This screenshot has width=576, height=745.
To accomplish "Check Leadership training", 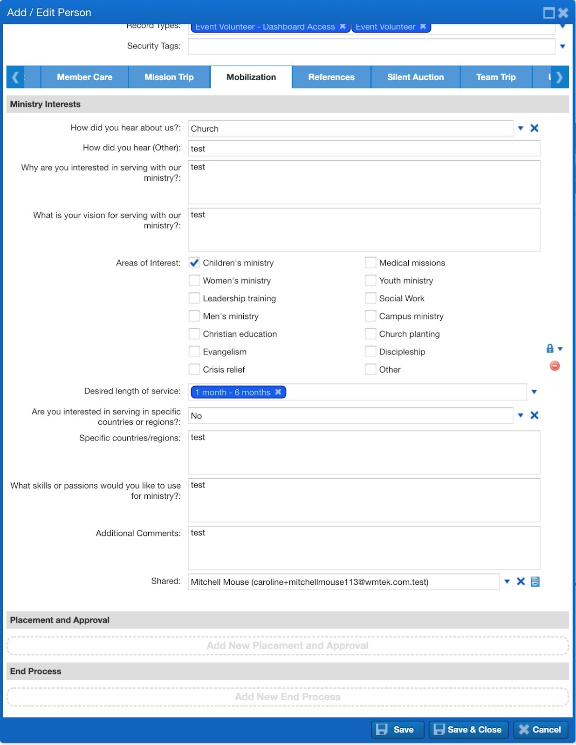I will (x=194, y=298).
